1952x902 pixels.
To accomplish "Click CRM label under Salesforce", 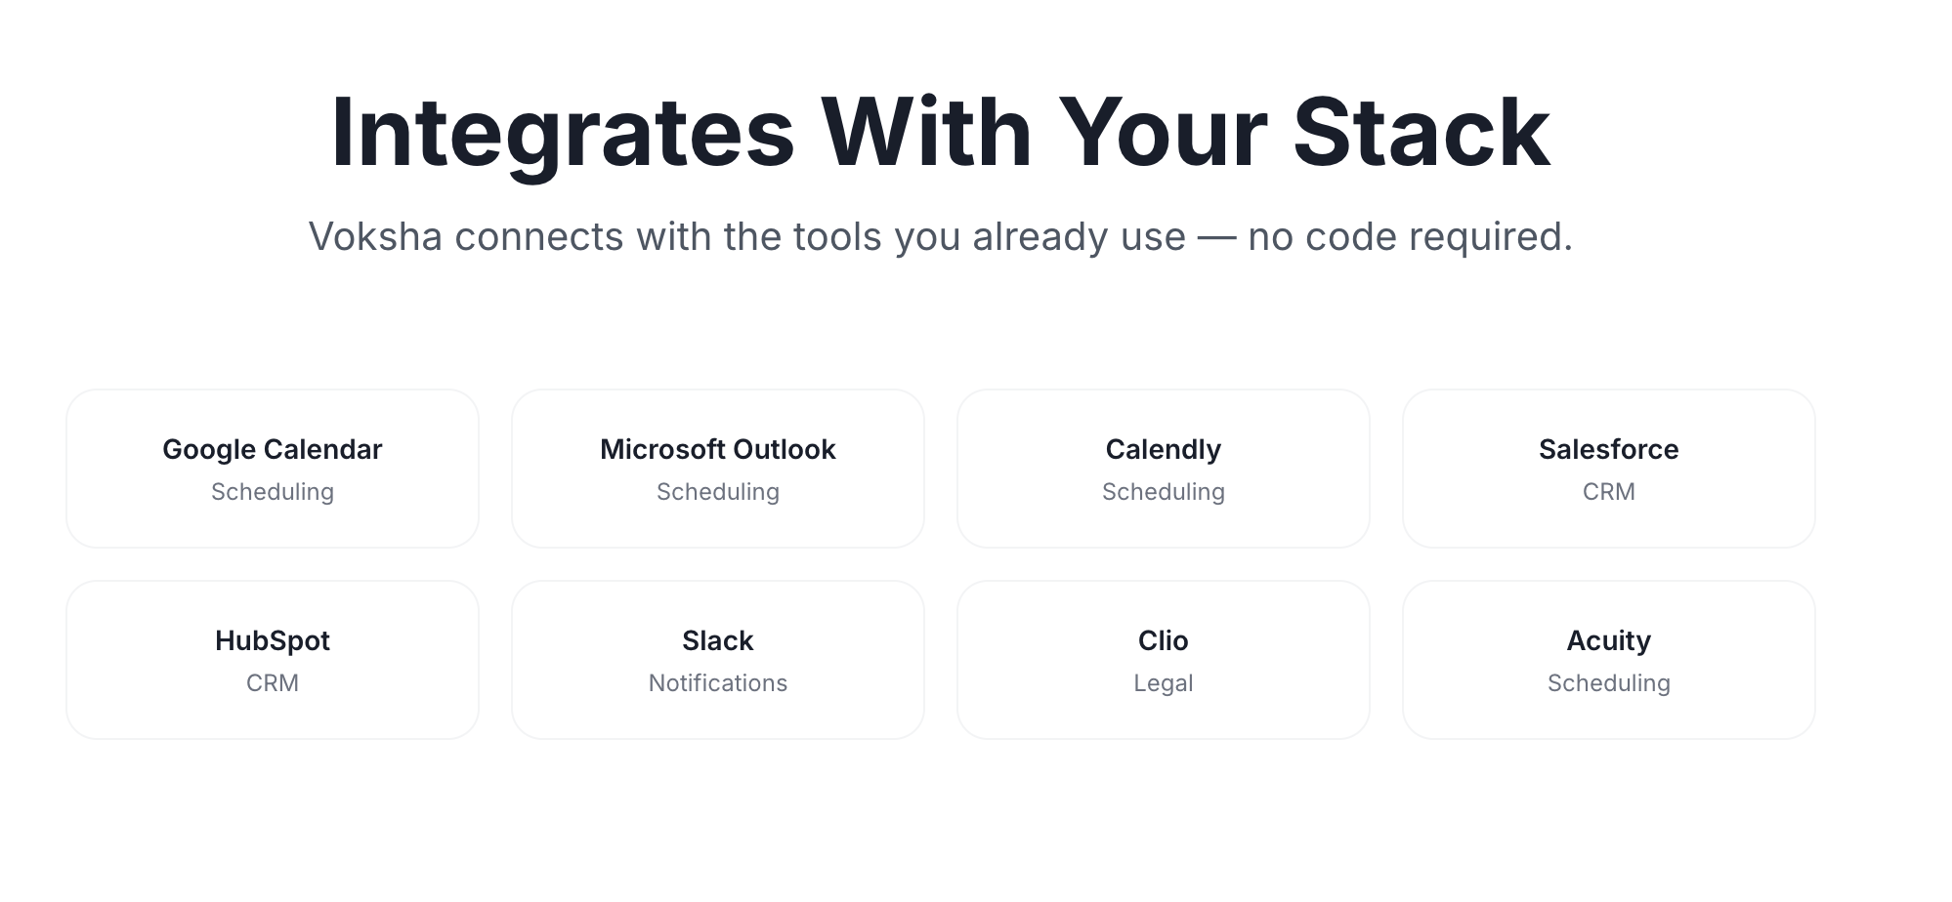I will point(1609,492).
